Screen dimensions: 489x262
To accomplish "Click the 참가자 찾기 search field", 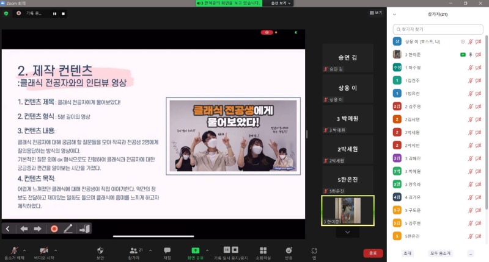I will click(438, 29).
